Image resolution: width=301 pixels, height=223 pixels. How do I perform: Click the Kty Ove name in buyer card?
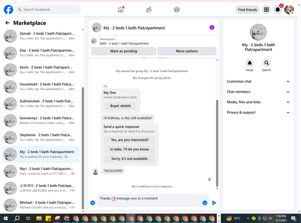[x=110, y=93]
